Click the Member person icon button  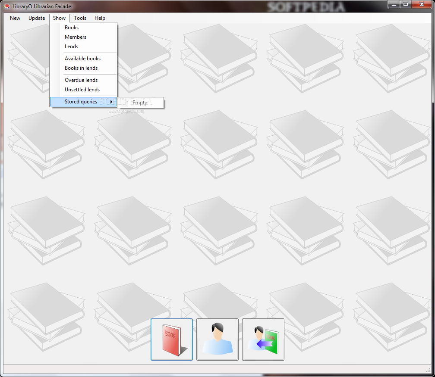pyautogui.click(x=217, y=340)
